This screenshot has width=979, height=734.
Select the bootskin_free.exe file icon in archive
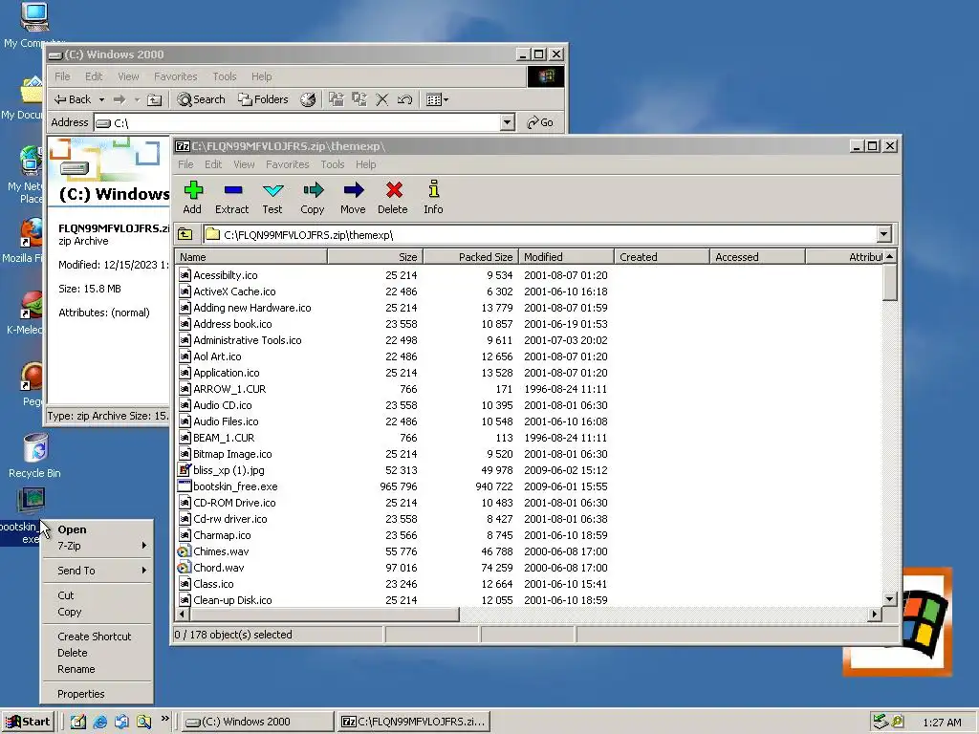pyautogui.click(x=185, y=486)
